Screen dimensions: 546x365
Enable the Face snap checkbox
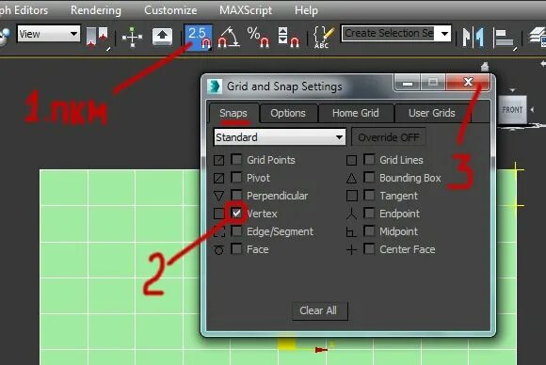click(x=236, y=248)
